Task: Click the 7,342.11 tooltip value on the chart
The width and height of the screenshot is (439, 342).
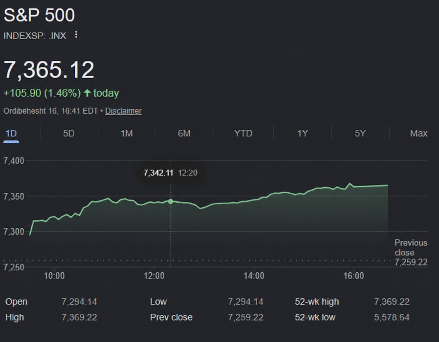Action: point(158,173)
